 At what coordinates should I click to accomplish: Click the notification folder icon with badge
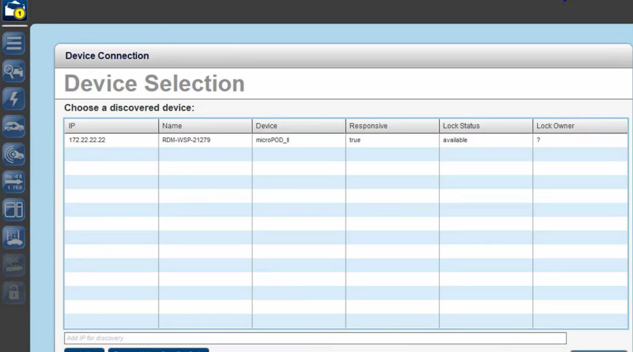point(14,10)
